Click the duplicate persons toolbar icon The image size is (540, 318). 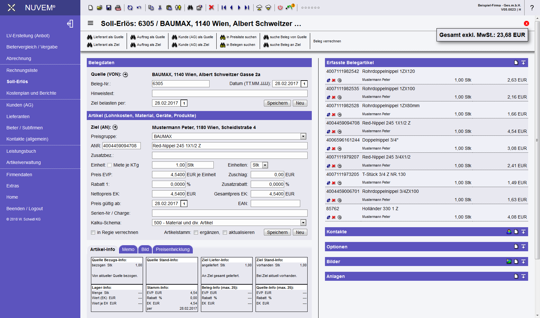(x=178, y=7)
